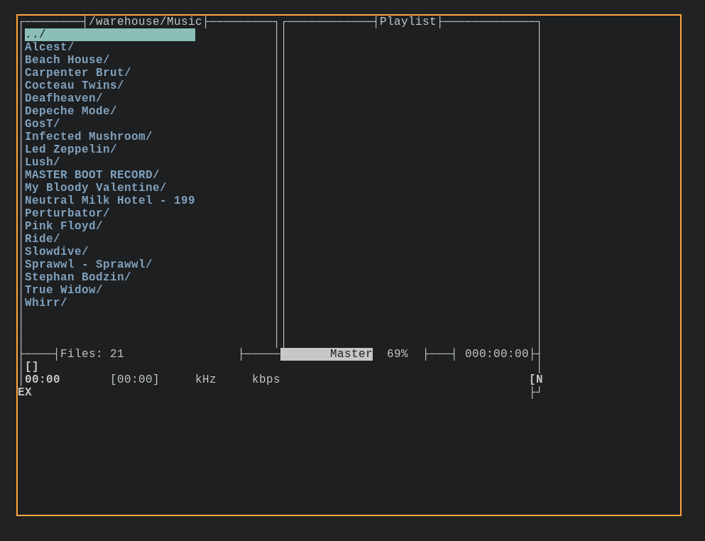705x541 pixels.
Task: Browse into the Cocteau Twins folder
Action: tap(73, 85)
